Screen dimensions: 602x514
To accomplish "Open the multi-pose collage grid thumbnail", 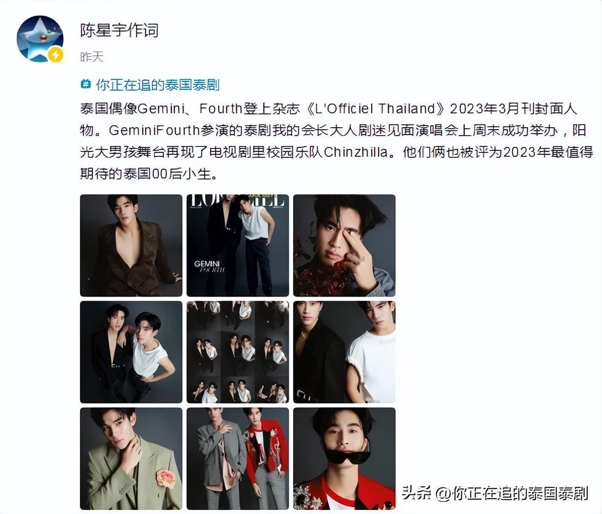I will point(238,352).
